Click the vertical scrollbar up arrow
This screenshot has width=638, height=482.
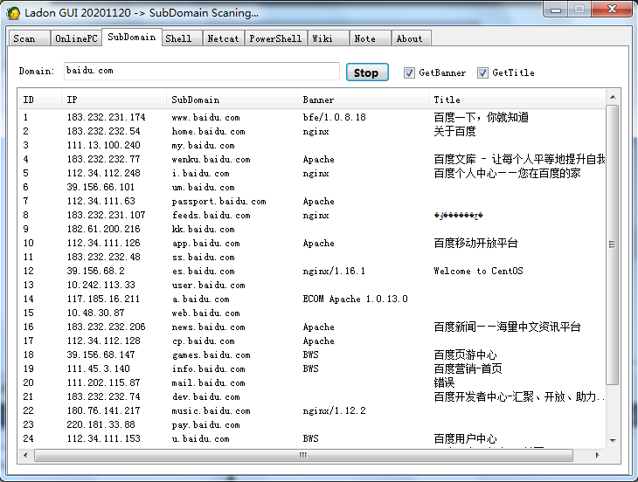(613, 97)
